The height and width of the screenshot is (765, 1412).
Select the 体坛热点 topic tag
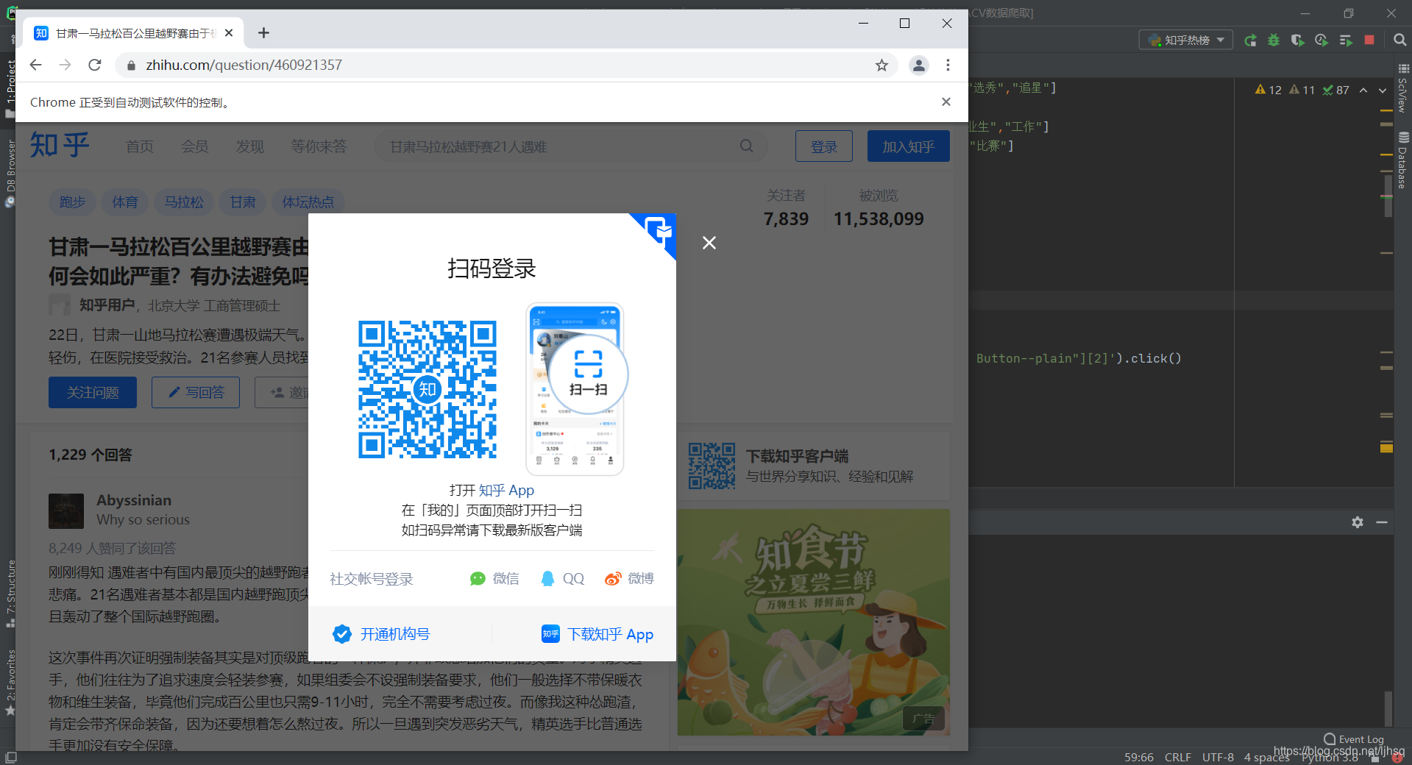[308, 202]
